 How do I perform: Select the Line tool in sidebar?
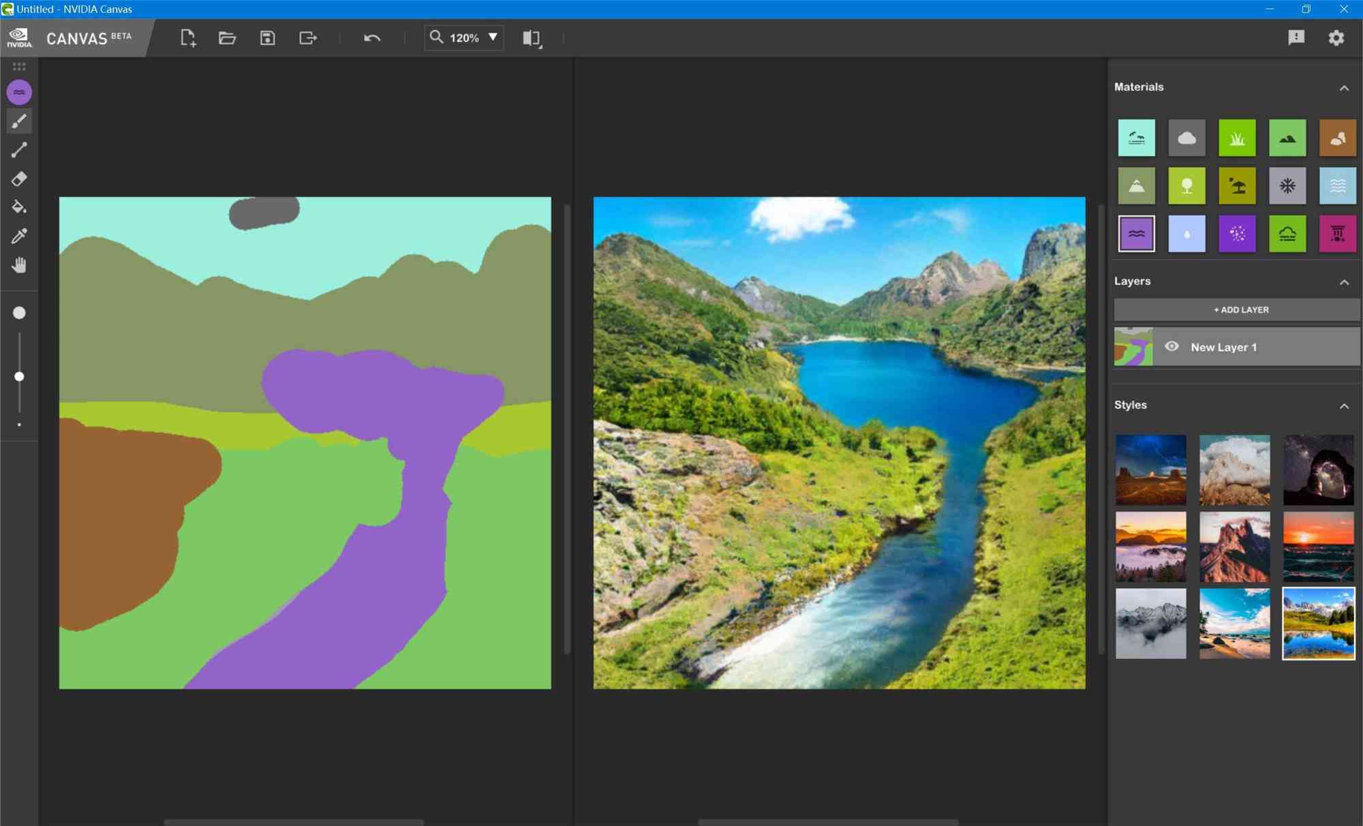[x=18, y=149]
